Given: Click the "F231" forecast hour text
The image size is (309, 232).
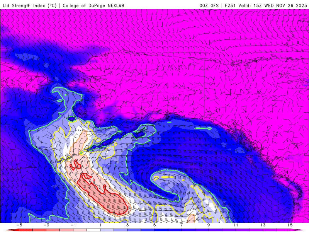Looking at the screenshot, I should pyautogui.click(x=230, y=5).
